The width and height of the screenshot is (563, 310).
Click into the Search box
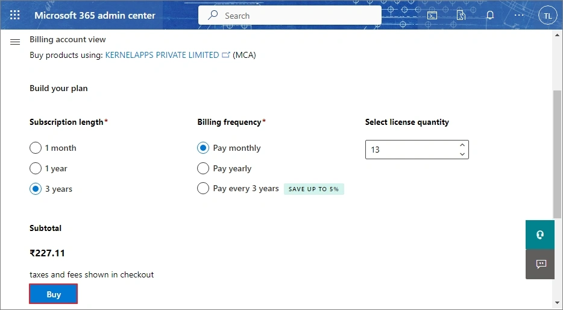290,16
